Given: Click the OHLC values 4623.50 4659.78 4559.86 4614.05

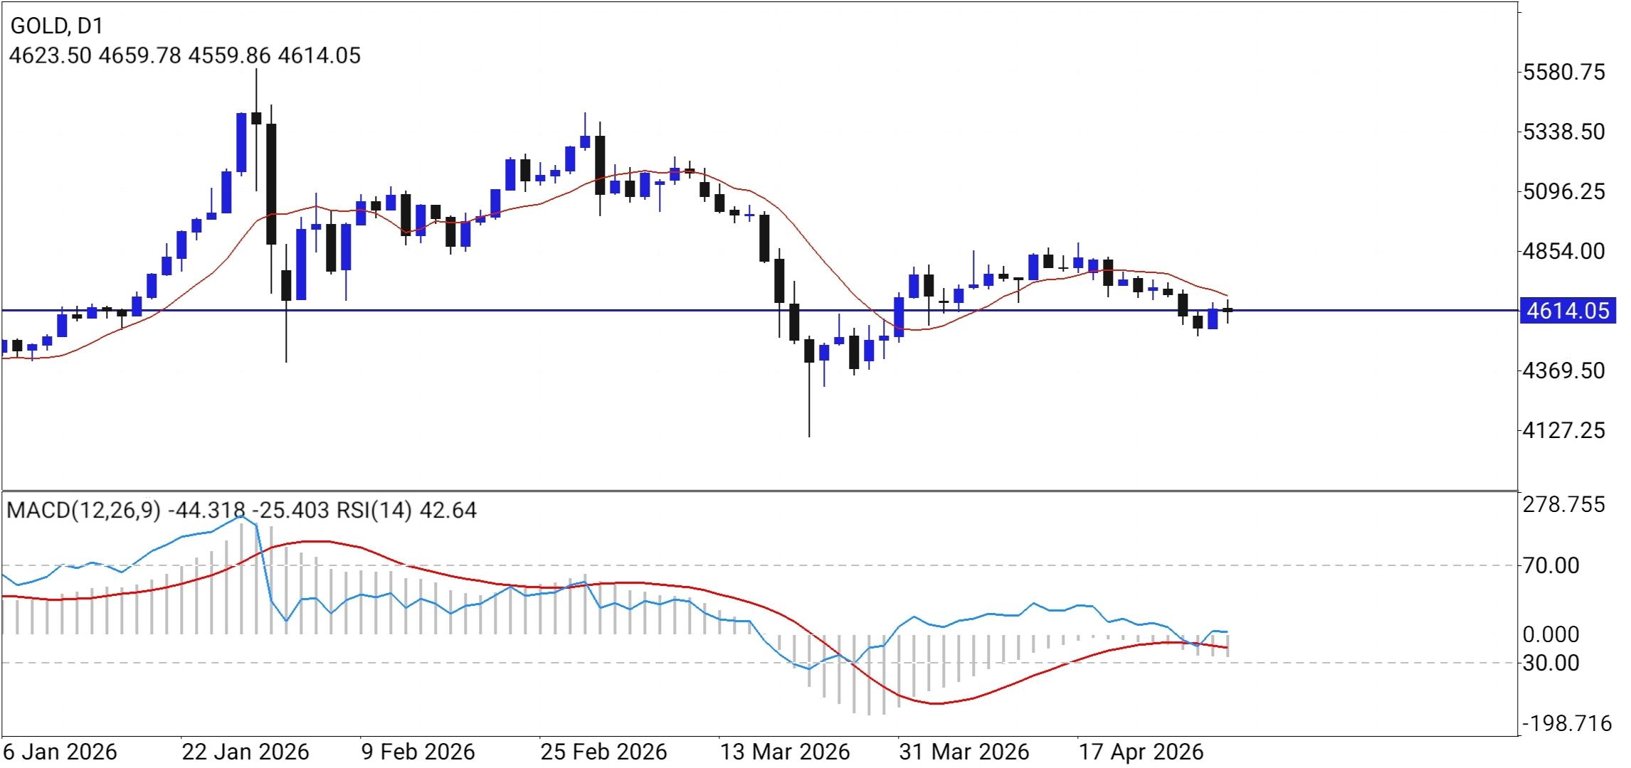Looking at the screenshot, I should [x=184, y=55].
